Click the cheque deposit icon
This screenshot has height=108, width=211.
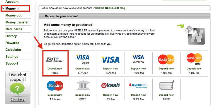pyautogui.click(x=167, y=85)
